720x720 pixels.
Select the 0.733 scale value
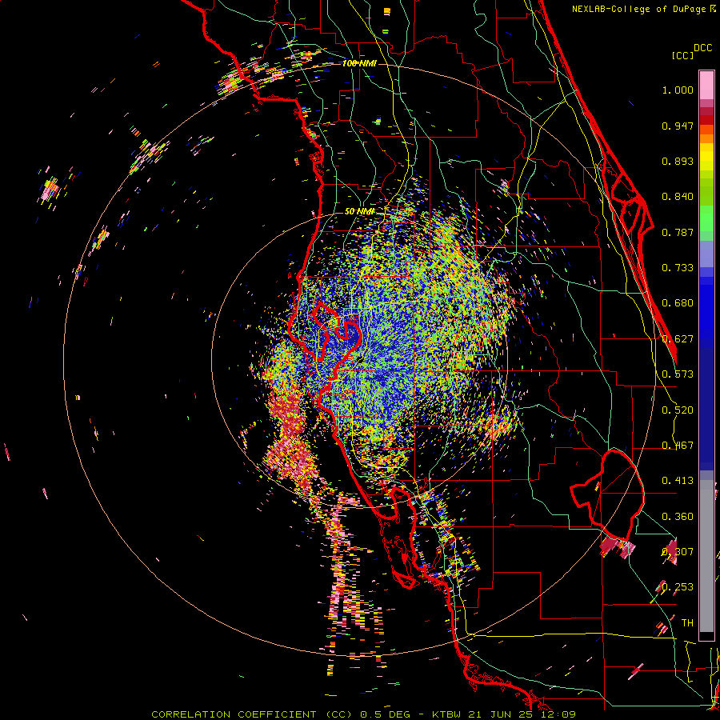click(x=678, y=268)
